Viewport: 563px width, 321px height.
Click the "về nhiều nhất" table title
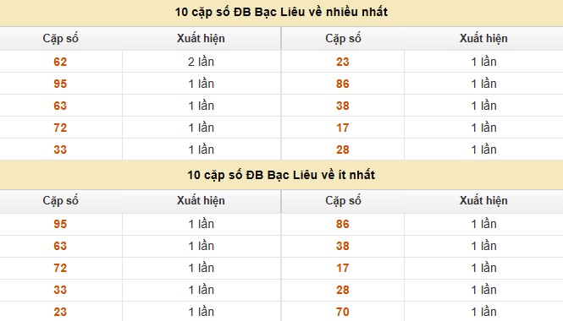pos(281,12)
